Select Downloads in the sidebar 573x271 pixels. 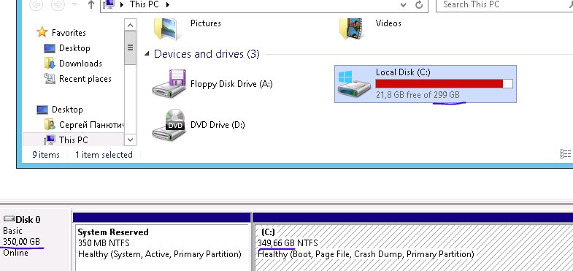(80, 64)
